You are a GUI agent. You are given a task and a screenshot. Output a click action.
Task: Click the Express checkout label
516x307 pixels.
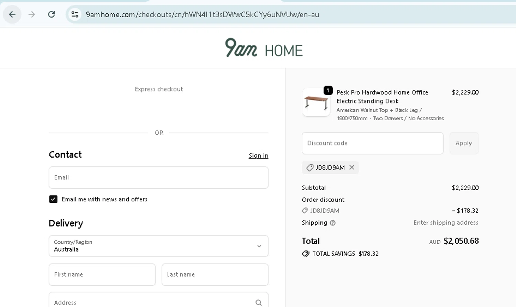pos(159,89)
